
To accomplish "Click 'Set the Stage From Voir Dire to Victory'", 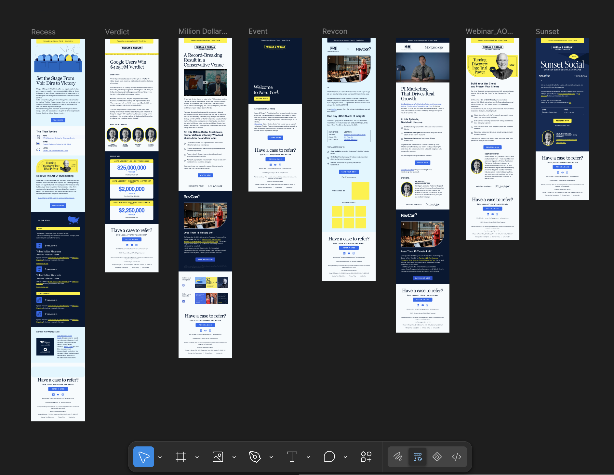I will 56,81.
